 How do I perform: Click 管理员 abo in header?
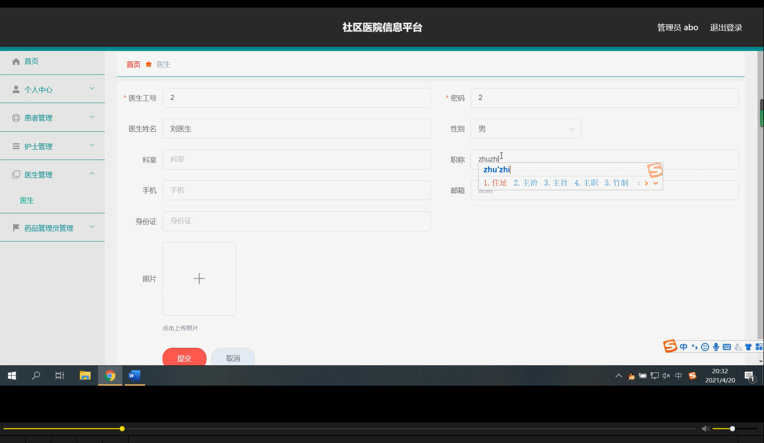(x=677, y=28)
